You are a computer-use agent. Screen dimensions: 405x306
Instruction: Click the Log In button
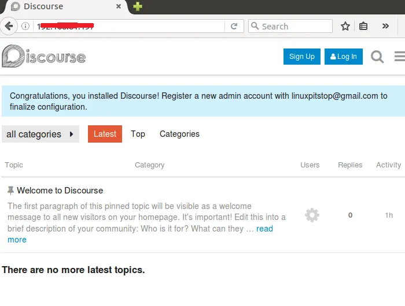(344, 57)
